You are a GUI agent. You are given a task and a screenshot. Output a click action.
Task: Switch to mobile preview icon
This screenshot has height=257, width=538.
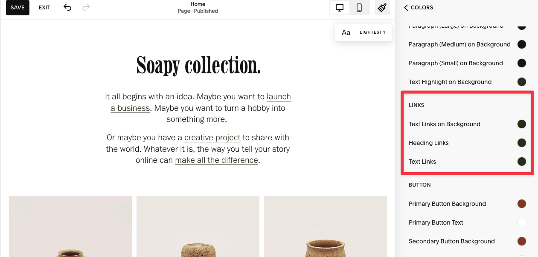[359, 8]
